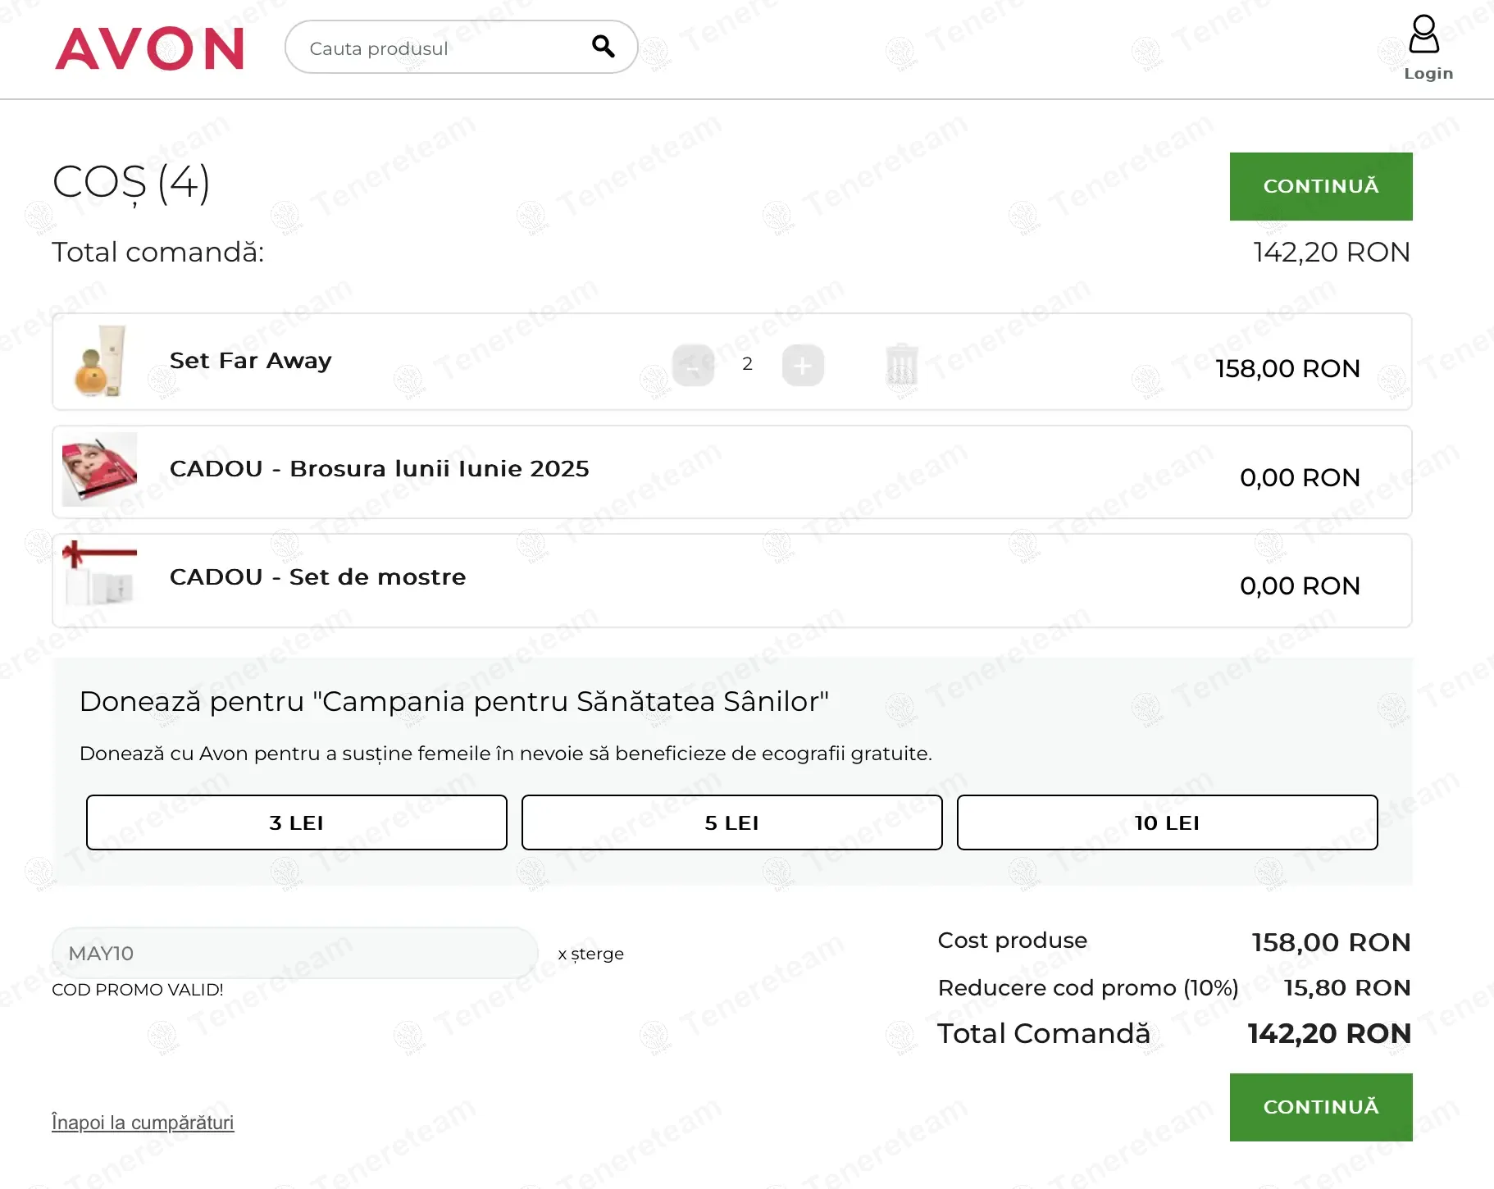Go back via Înapoi la cumpărături
Image resolution: width=1494 pixels, height=1189 pixels.
click(143, 1123)
